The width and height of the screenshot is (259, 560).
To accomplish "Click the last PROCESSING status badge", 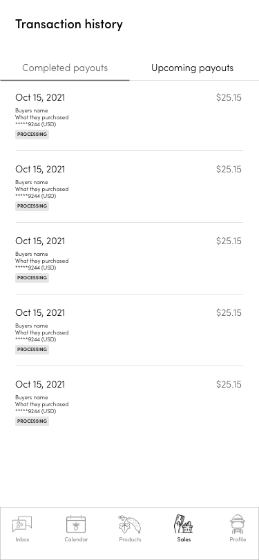I will [32, 421].
